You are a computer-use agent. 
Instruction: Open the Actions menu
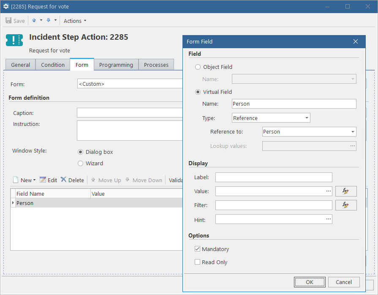click(74, 20)
